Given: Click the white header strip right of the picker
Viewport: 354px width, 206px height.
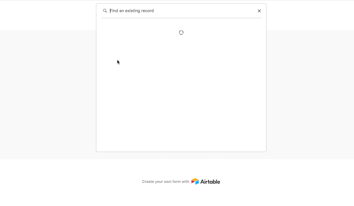Looking at the screenshot, I should (310, 15).
